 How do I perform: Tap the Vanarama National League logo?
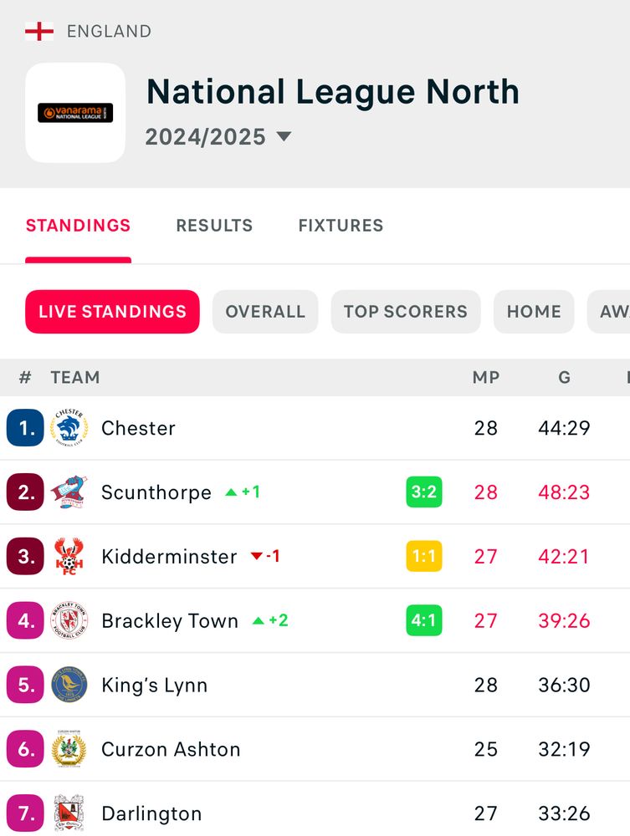[75, 113]
